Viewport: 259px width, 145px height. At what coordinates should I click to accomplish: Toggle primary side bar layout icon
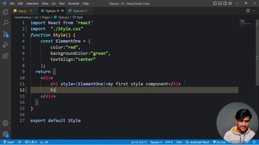[x=215, y=3]
